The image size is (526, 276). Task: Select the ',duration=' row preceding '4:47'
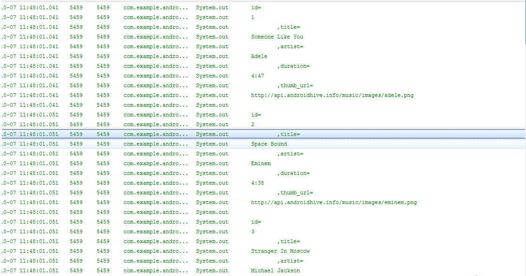(x=263, y=66)
